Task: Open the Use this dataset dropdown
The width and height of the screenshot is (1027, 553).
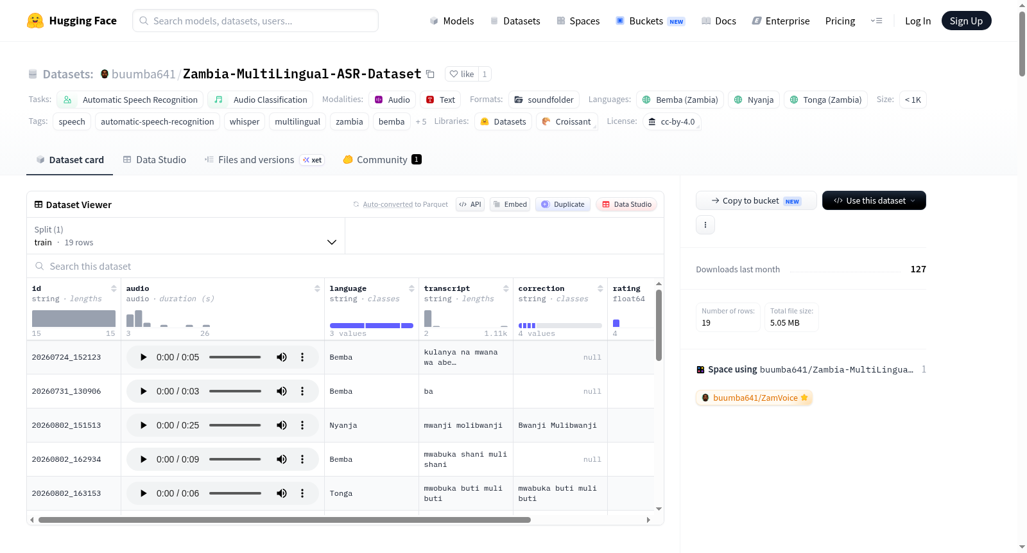Action: pos(874,200)
